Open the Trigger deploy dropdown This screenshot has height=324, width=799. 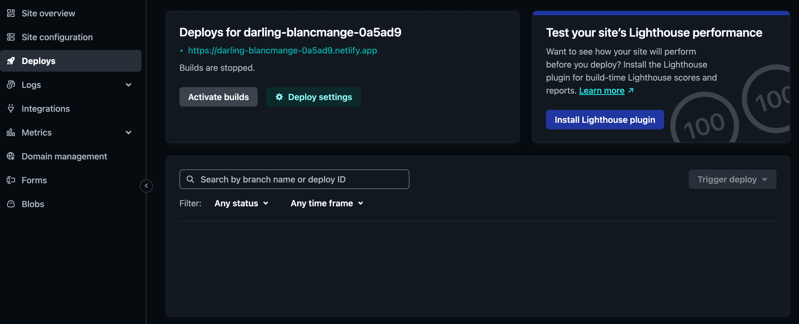(732, 179)
